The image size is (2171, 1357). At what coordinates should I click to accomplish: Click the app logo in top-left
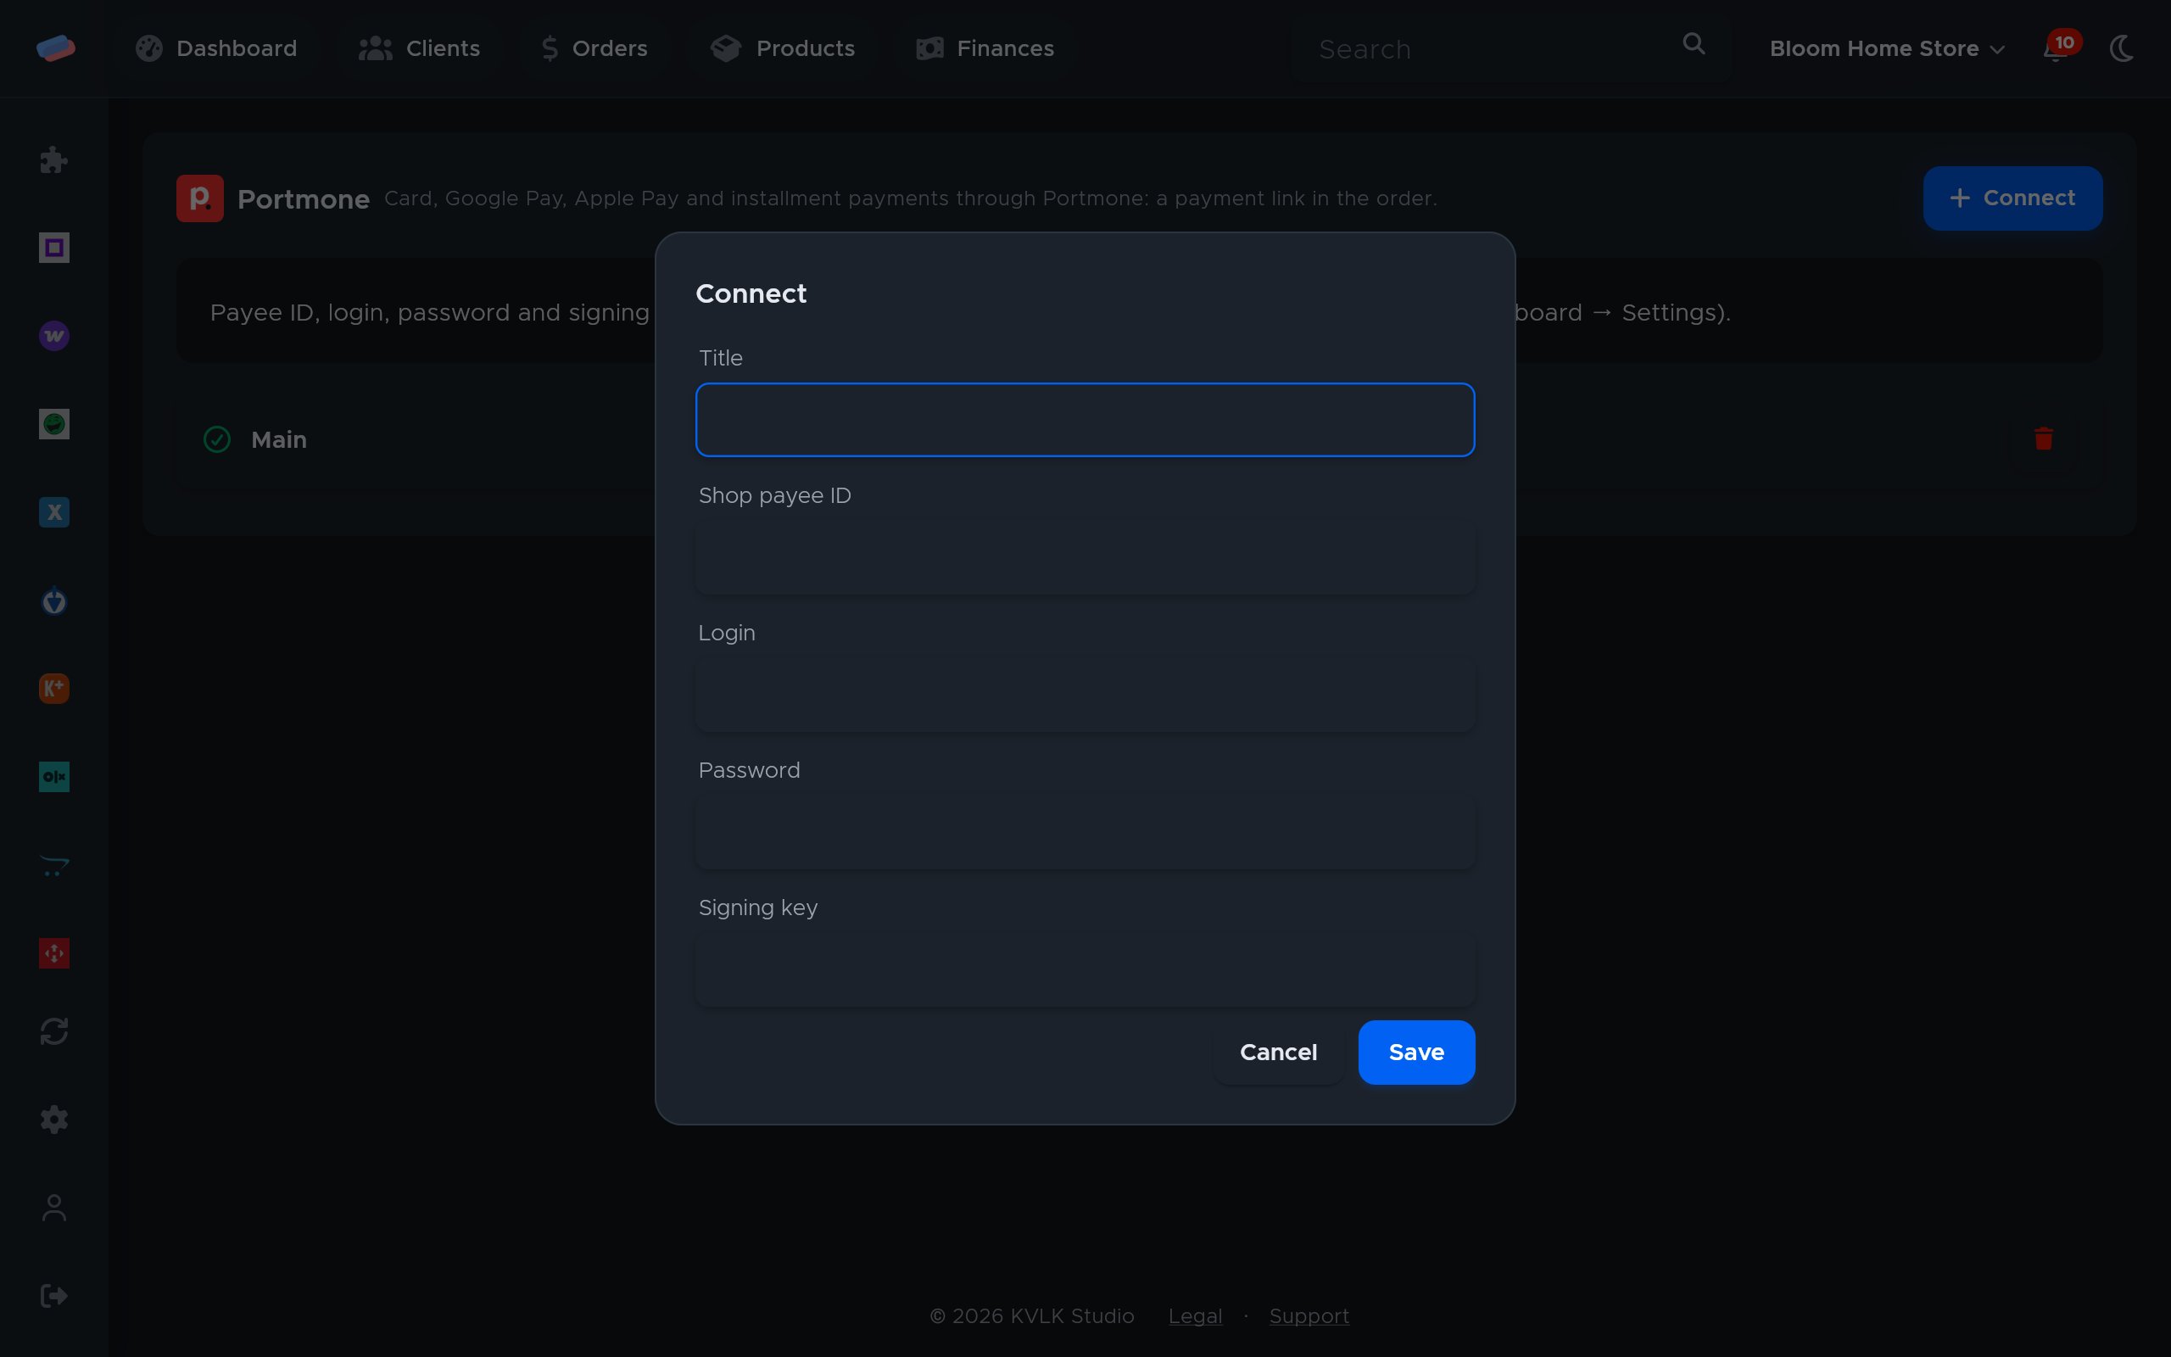(56, 47)
